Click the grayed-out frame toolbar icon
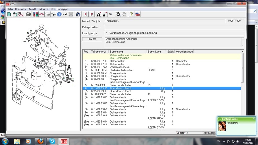The image size is (258, 145). 71,14
